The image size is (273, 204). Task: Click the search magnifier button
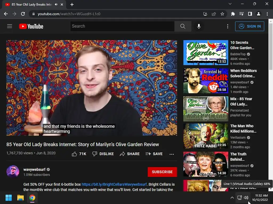(x=183, y=26)
